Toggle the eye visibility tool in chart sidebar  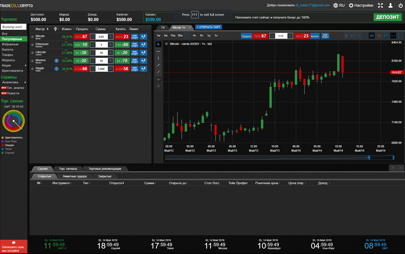[158, 79]
